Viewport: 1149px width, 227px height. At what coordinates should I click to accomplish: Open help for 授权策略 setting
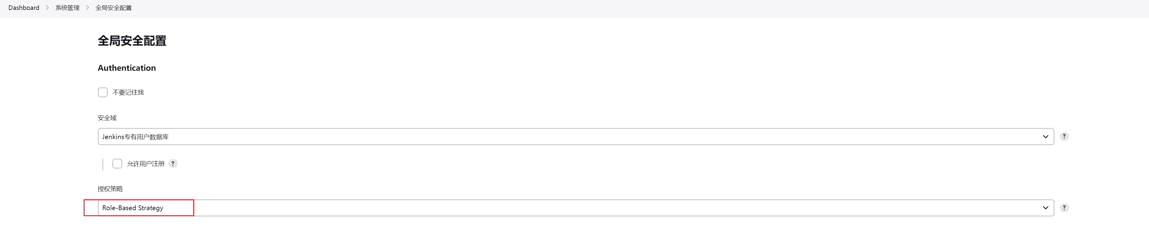click(1064, 208)
